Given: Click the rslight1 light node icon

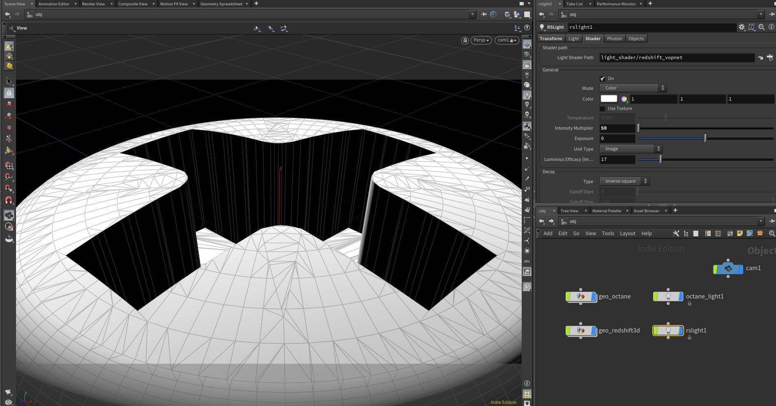Looking at the screenshot, I should 668,330.
